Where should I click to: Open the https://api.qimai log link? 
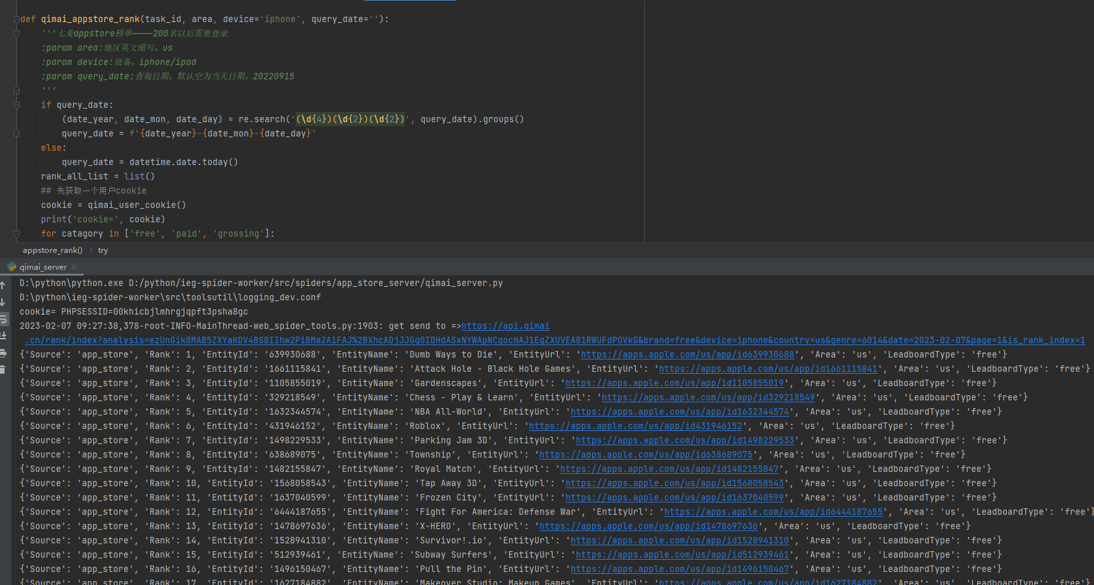[x=505, y=326]
